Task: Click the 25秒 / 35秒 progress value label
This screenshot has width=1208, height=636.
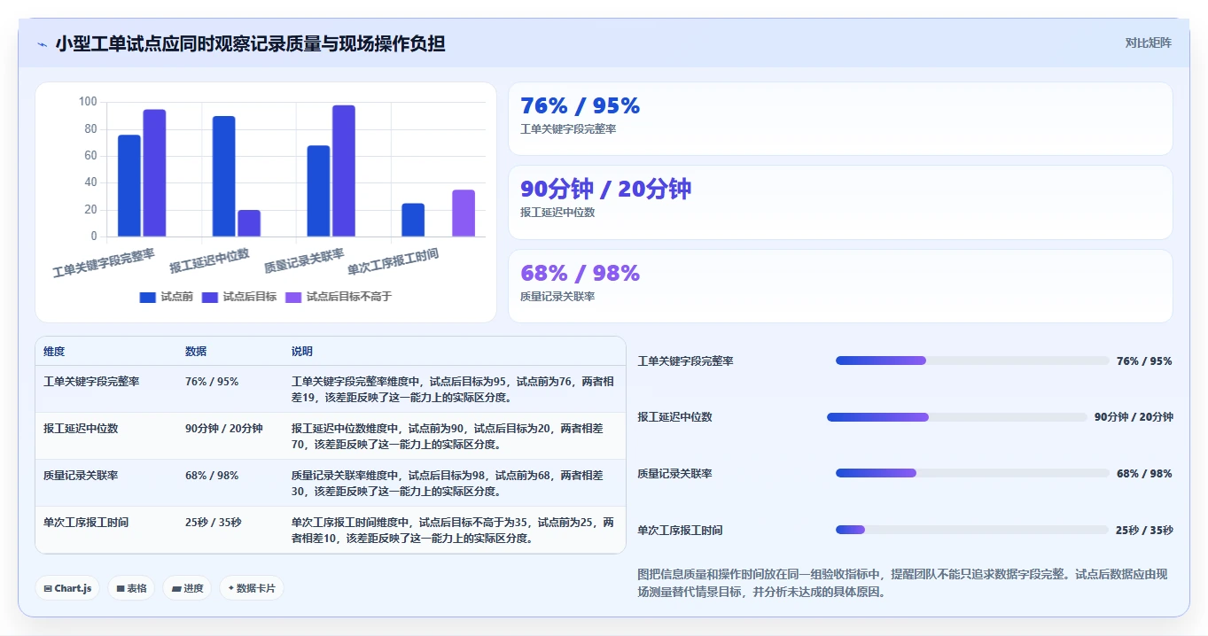Action: pyautogui.click(x=1144, y=531)
